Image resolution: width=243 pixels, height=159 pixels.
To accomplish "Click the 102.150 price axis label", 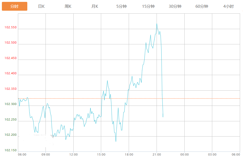I will (x=11, y=150).
